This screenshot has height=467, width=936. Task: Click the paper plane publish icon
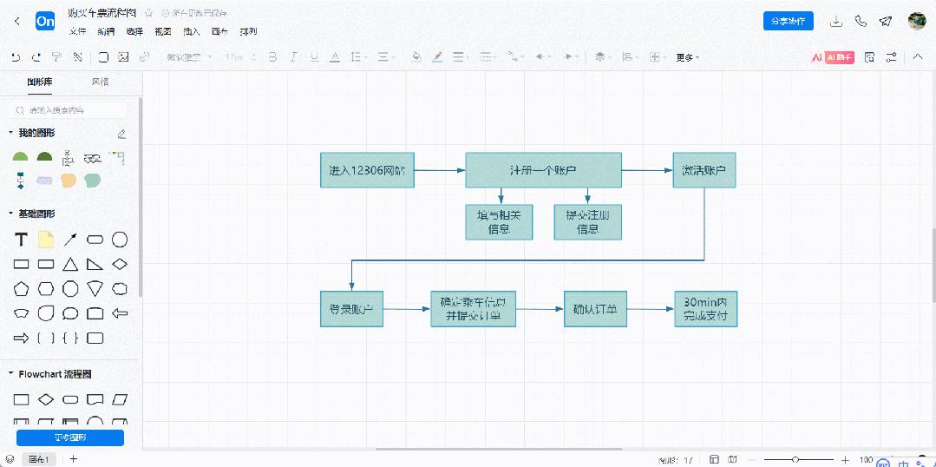pos(886,21)
